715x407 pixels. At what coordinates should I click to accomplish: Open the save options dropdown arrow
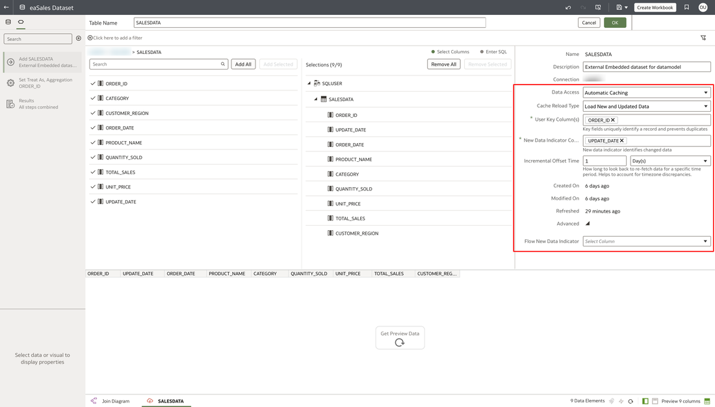tap(626, 8)
